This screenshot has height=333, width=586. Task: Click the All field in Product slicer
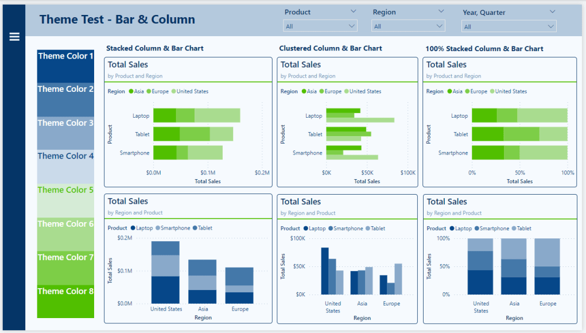320,25
